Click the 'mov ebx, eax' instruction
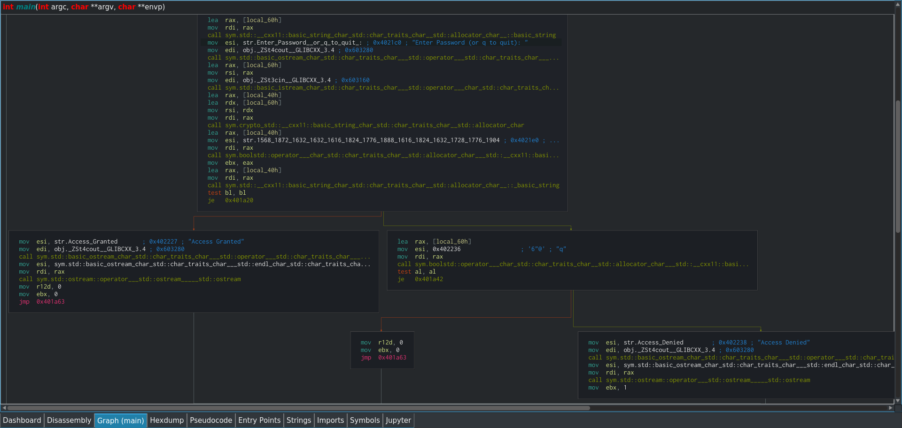The width and height of the screenshot is (902, 428). click(x=230, y=163)
